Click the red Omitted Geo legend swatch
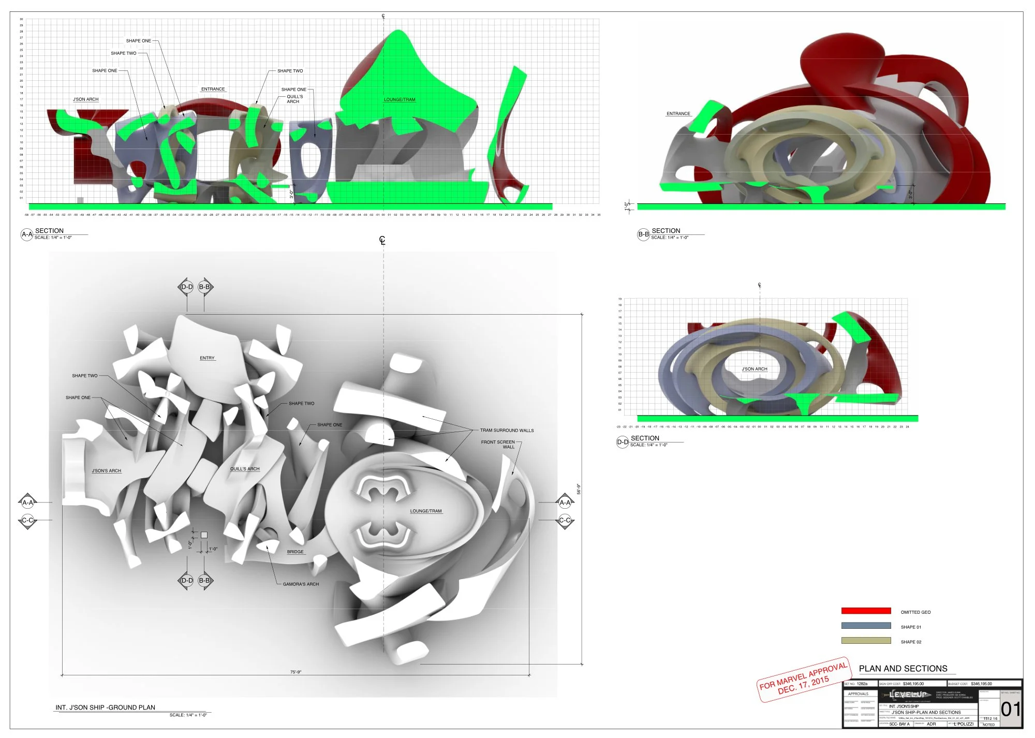This screenshot has height=738, width=1035. click(866, 611)
